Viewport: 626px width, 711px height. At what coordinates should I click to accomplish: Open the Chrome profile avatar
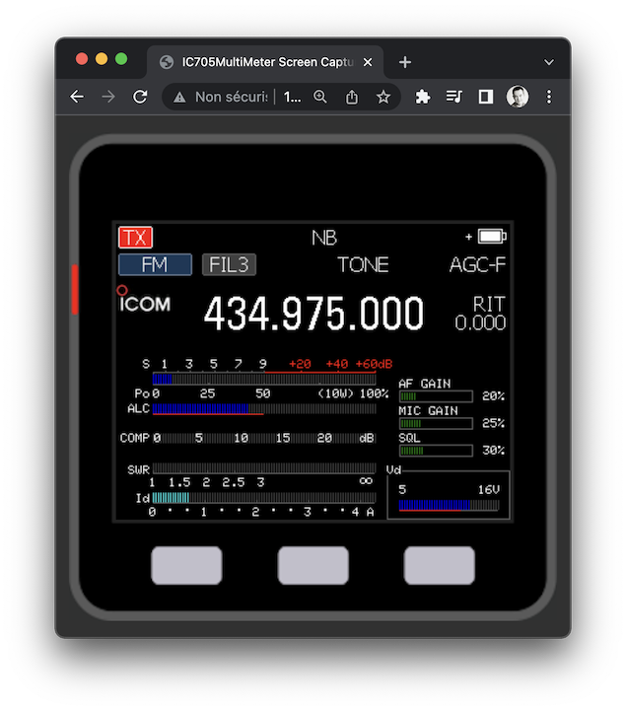pyautogui.click(x=518, y=97)
